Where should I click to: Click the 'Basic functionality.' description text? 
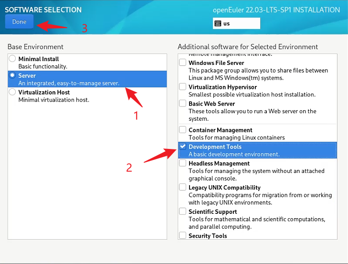click(43, 67)
